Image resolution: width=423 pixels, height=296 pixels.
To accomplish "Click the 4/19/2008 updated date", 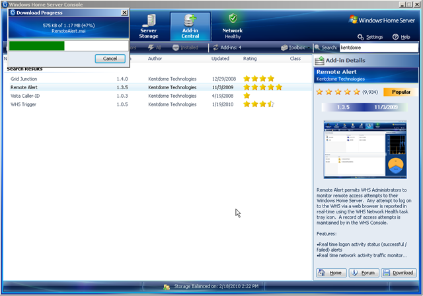I will click(x=223, y=96).
